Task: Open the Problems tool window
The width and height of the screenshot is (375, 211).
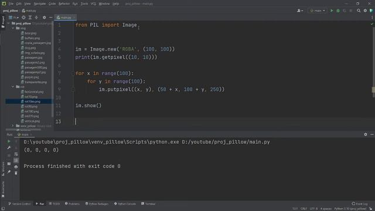Action: pos(72,204)
